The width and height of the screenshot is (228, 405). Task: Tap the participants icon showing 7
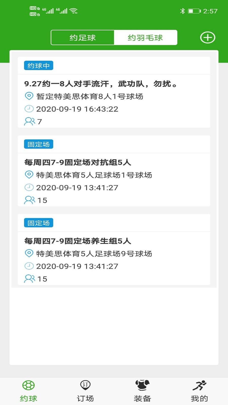(29, 121)
